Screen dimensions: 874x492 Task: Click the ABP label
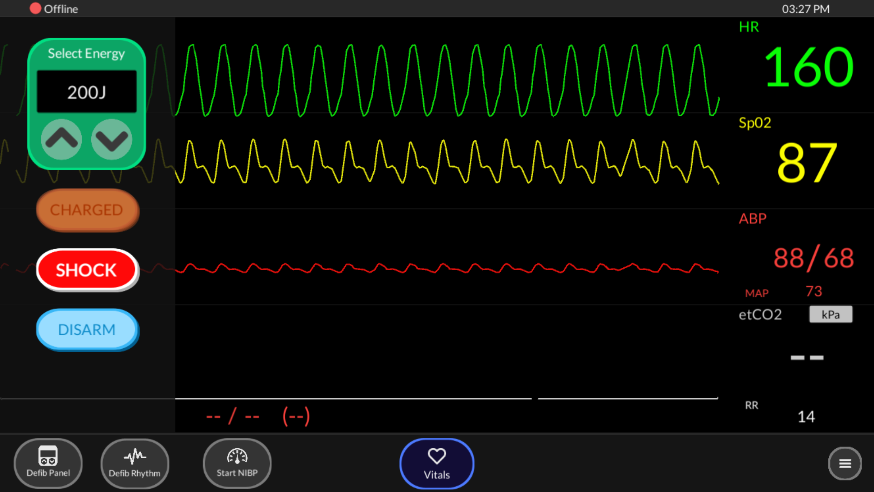coord(752,218)
